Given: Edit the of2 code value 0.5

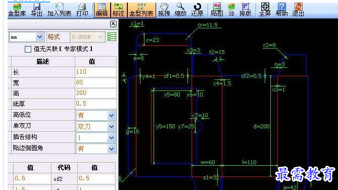Looking at the screenshot, I should click(x=96, y=178).
